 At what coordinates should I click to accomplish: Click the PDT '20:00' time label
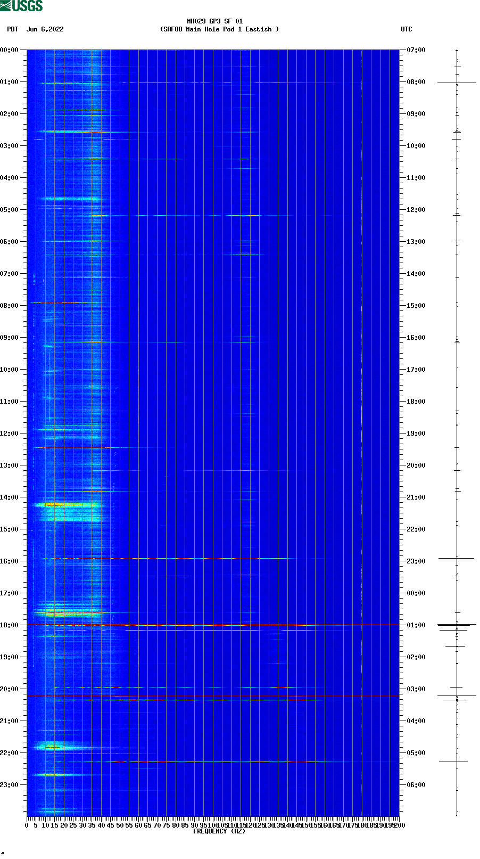pos(9,689)
